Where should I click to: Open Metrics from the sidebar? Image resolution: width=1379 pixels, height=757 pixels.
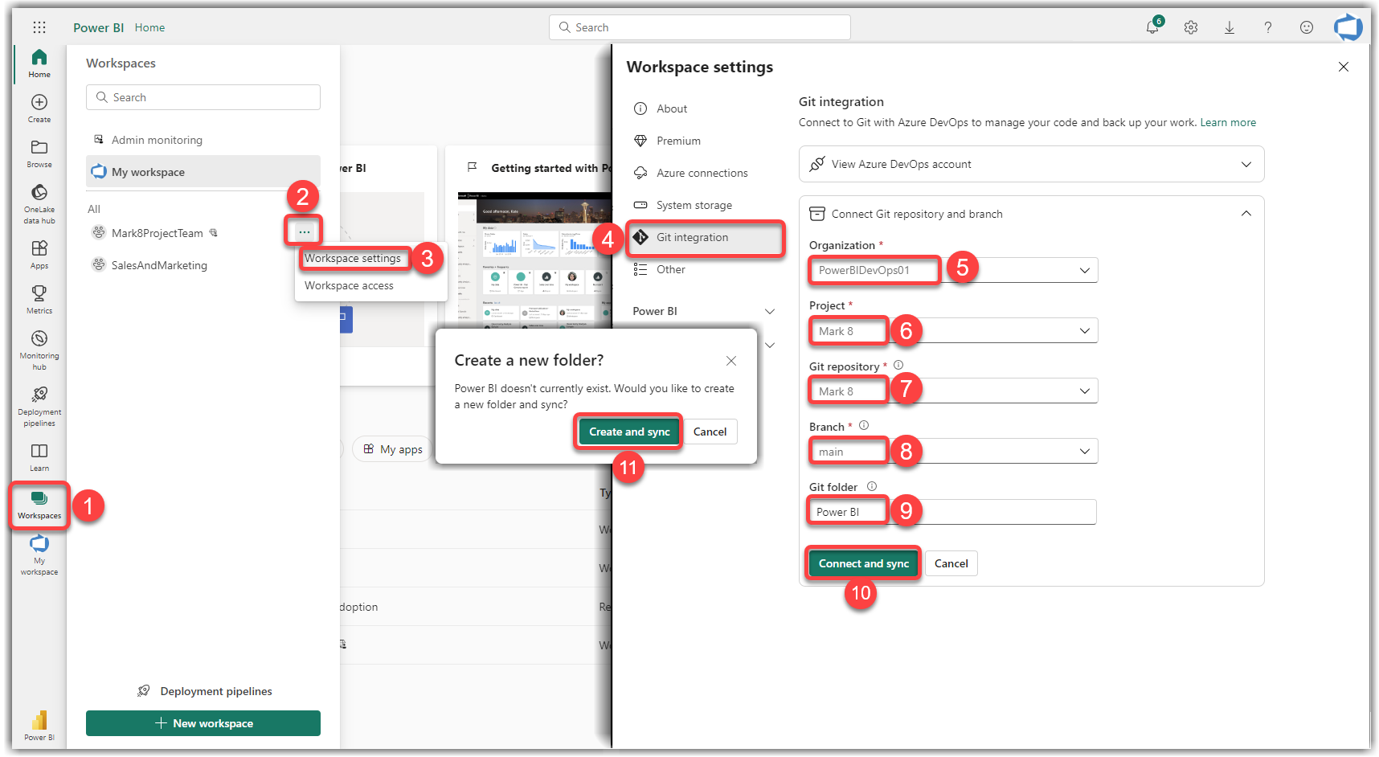click(x=39, y=300)
